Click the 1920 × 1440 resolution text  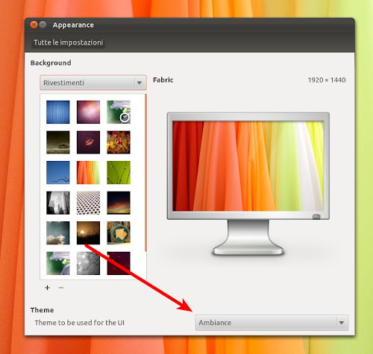(327, 80)
